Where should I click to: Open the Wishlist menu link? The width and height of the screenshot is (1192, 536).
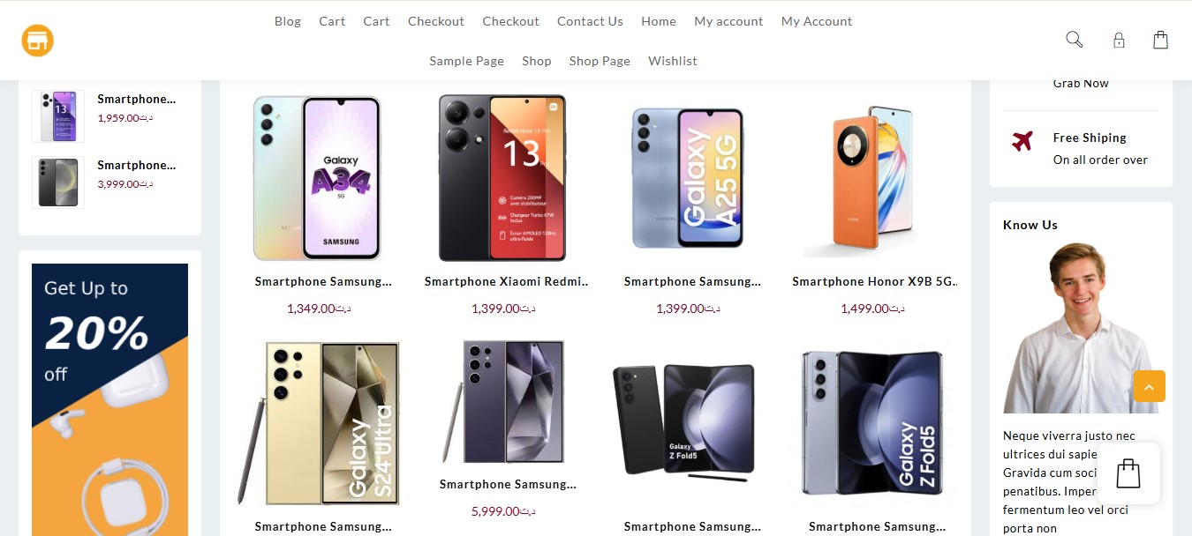tap(673, 61)
